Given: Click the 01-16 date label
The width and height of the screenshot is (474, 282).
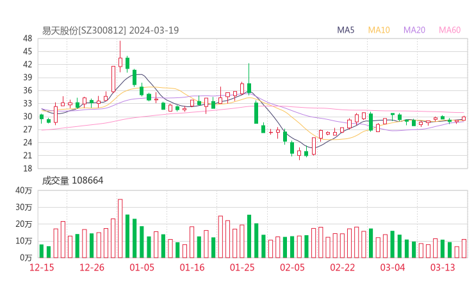Looking at the screenshot, I should click(192, 267).
